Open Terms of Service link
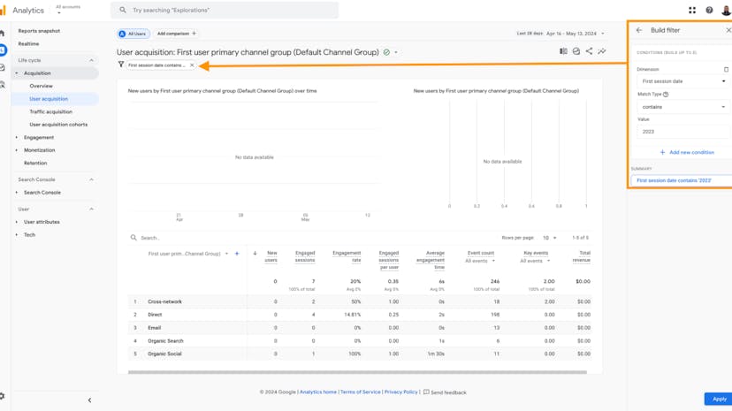The height and width of the screenshot is (411, 732). (x=361, y=392)
